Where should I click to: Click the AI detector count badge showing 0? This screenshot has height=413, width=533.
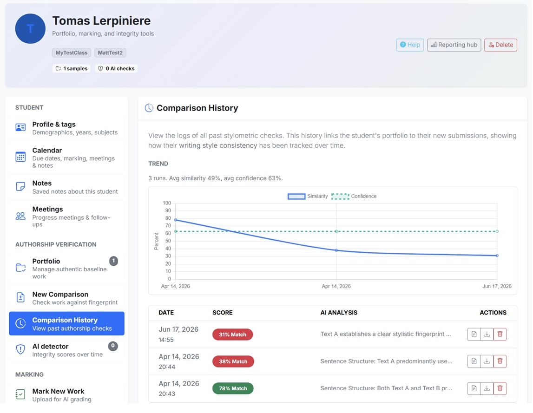113,346
